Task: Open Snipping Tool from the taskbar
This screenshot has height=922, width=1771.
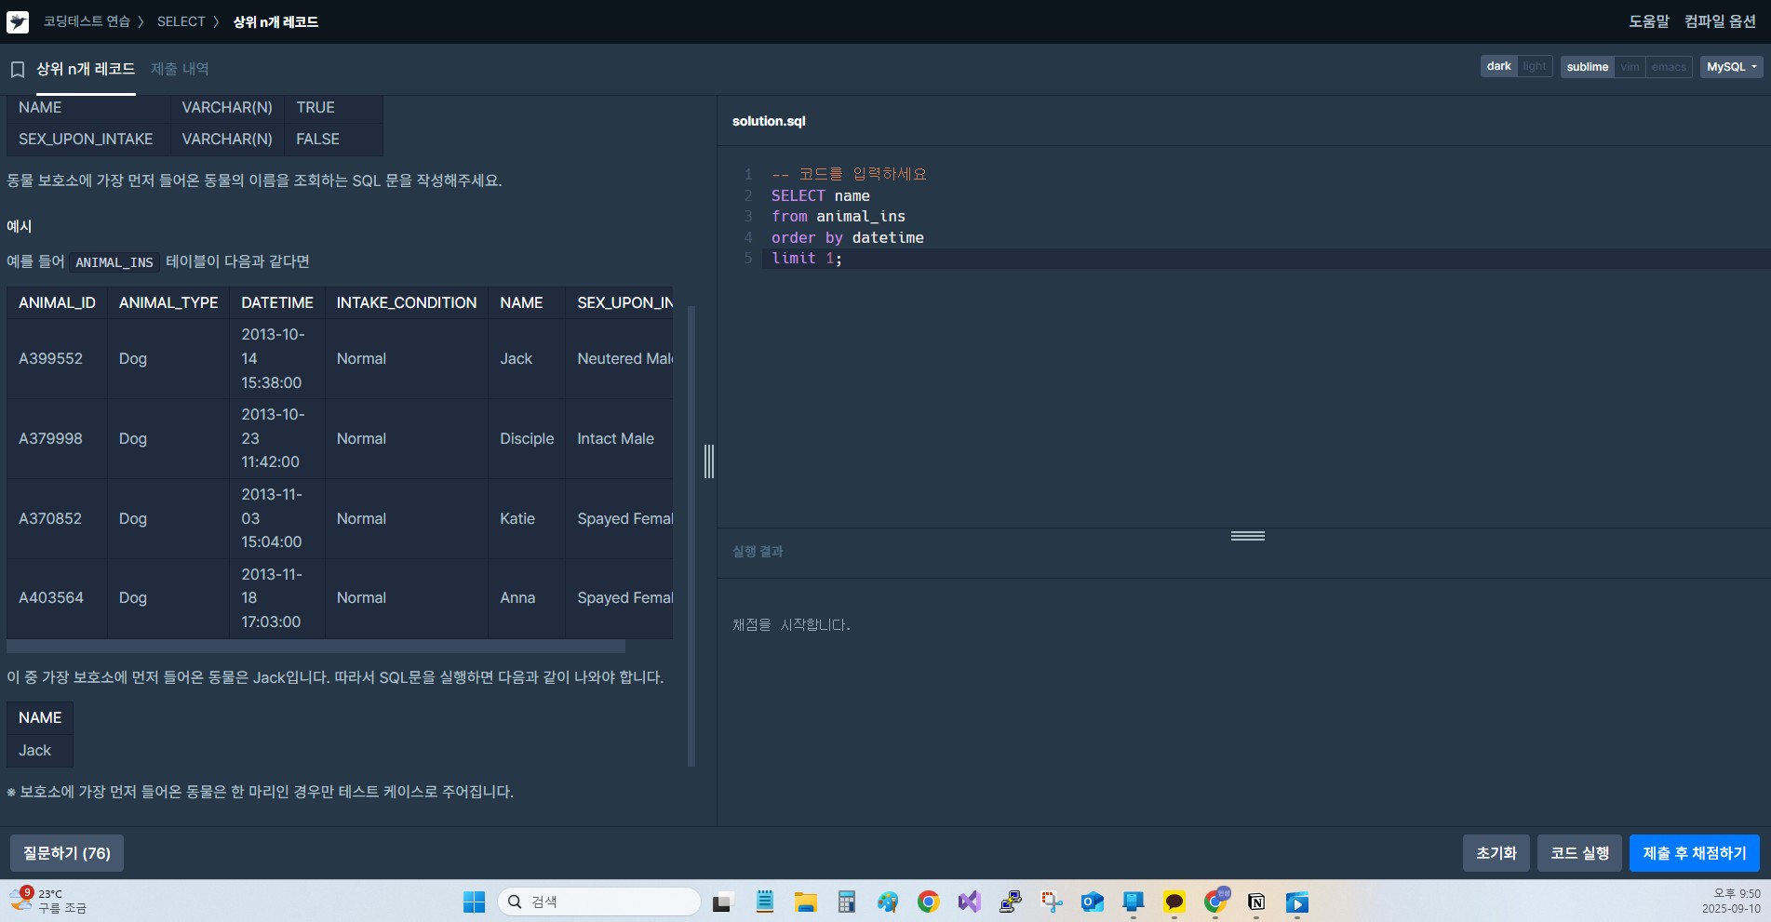Action: click(x=1051, y=902)
